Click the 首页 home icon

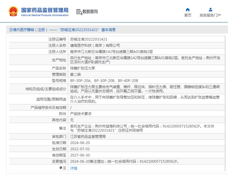click(x=188, y=10)
